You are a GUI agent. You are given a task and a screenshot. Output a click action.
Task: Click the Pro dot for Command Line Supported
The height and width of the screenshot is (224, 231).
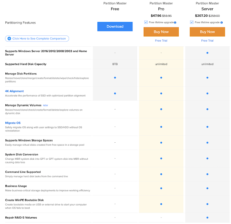[161, 174]
